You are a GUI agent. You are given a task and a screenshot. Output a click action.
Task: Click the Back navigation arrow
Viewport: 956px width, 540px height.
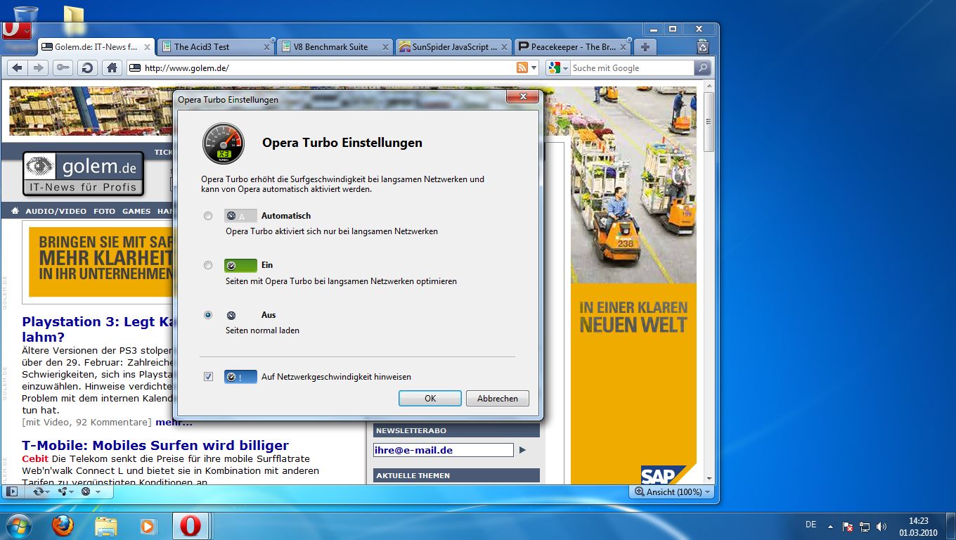18,67
